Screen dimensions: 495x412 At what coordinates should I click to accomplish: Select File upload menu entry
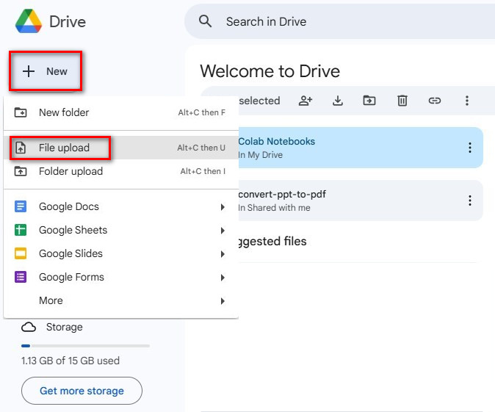[x=121, y=148]
